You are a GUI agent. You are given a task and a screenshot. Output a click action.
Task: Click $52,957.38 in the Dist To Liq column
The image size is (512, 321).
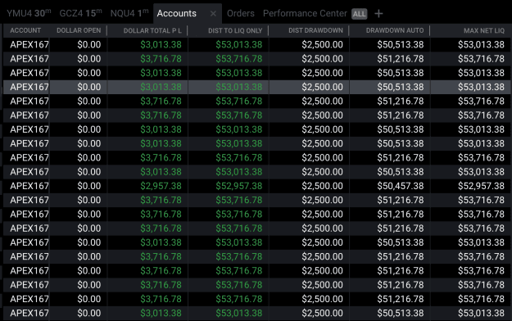pos(239,186)
